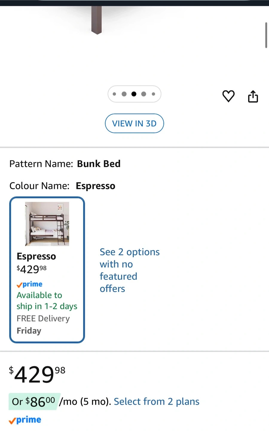This screenshot has height=431, width=269.
Task: Tap the bunk bed thumbnail image
Action: (x=47, y=224)
